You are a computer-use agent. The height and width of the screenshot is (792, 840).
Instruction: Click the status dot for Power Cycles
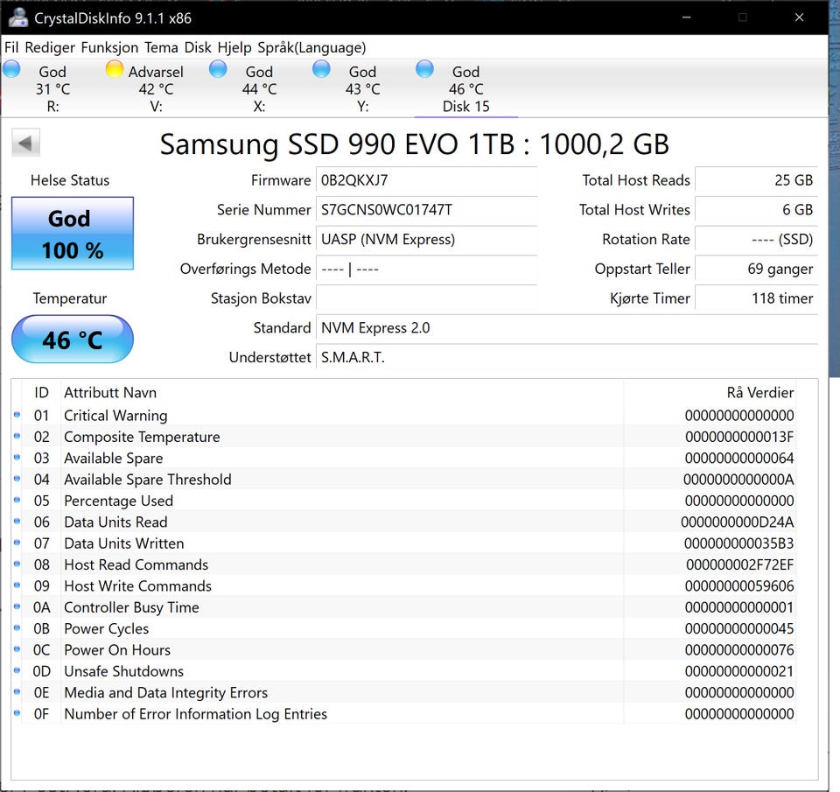point(17,628)
